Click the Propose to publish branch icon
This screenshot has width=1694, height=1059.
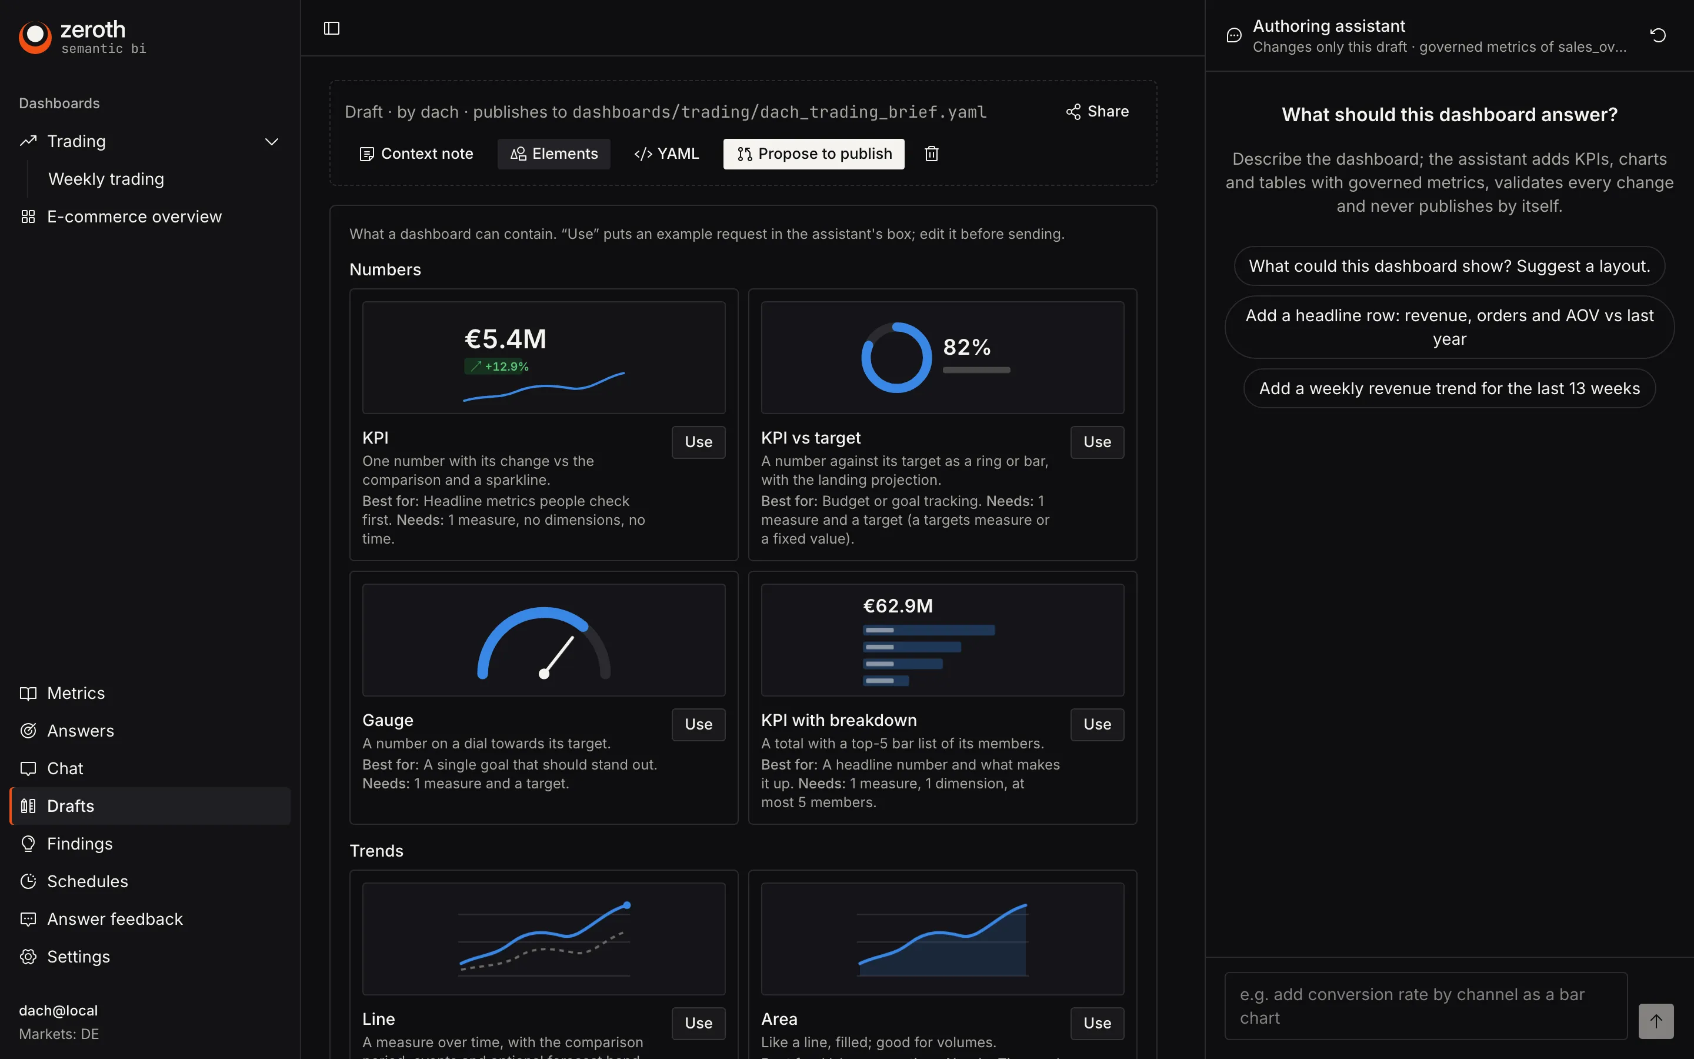tap(744, 154)
